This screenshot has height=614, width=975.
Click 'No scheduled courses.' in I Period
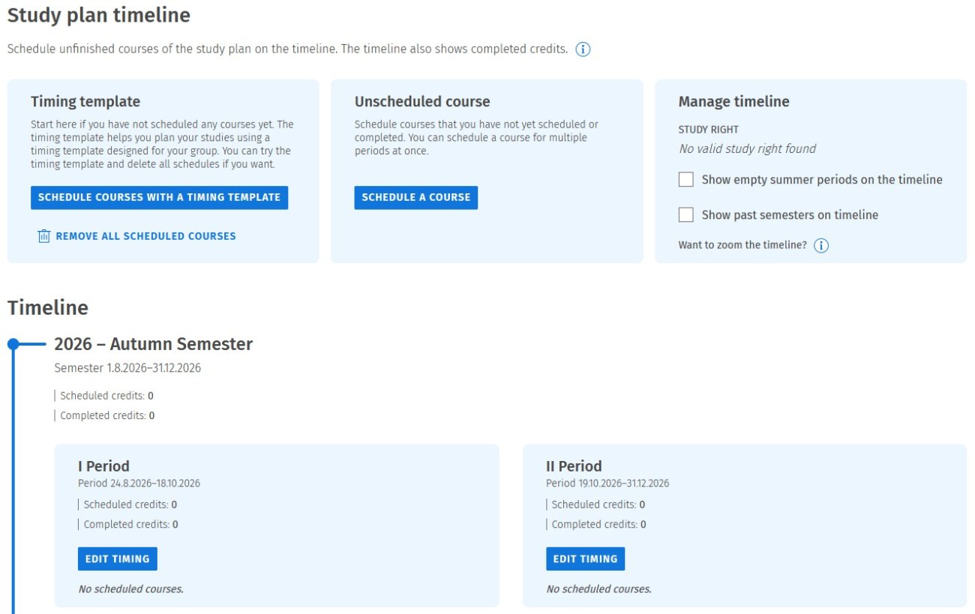130,589
